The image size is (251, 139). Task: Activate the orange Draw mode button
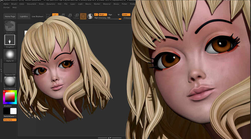55,15
